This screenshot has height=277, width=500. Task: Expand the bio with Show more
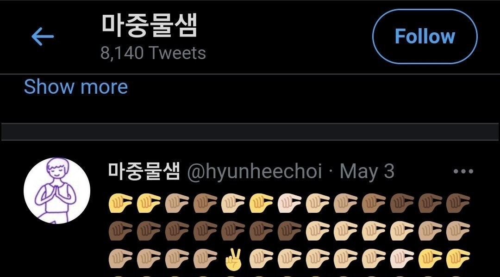coord(76,87)
